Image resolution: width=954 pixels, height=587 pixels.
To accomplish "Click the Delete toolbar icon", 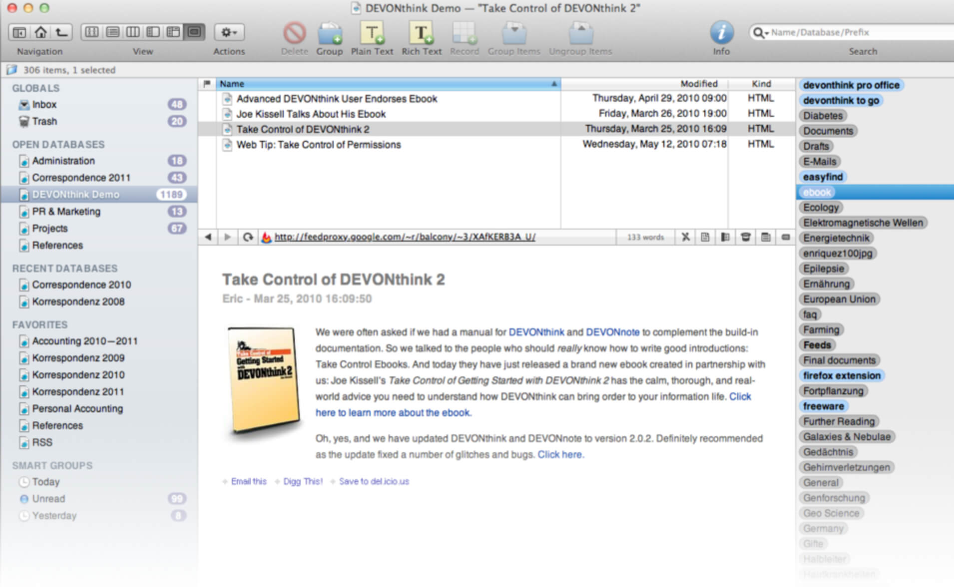I will [294, 33].
